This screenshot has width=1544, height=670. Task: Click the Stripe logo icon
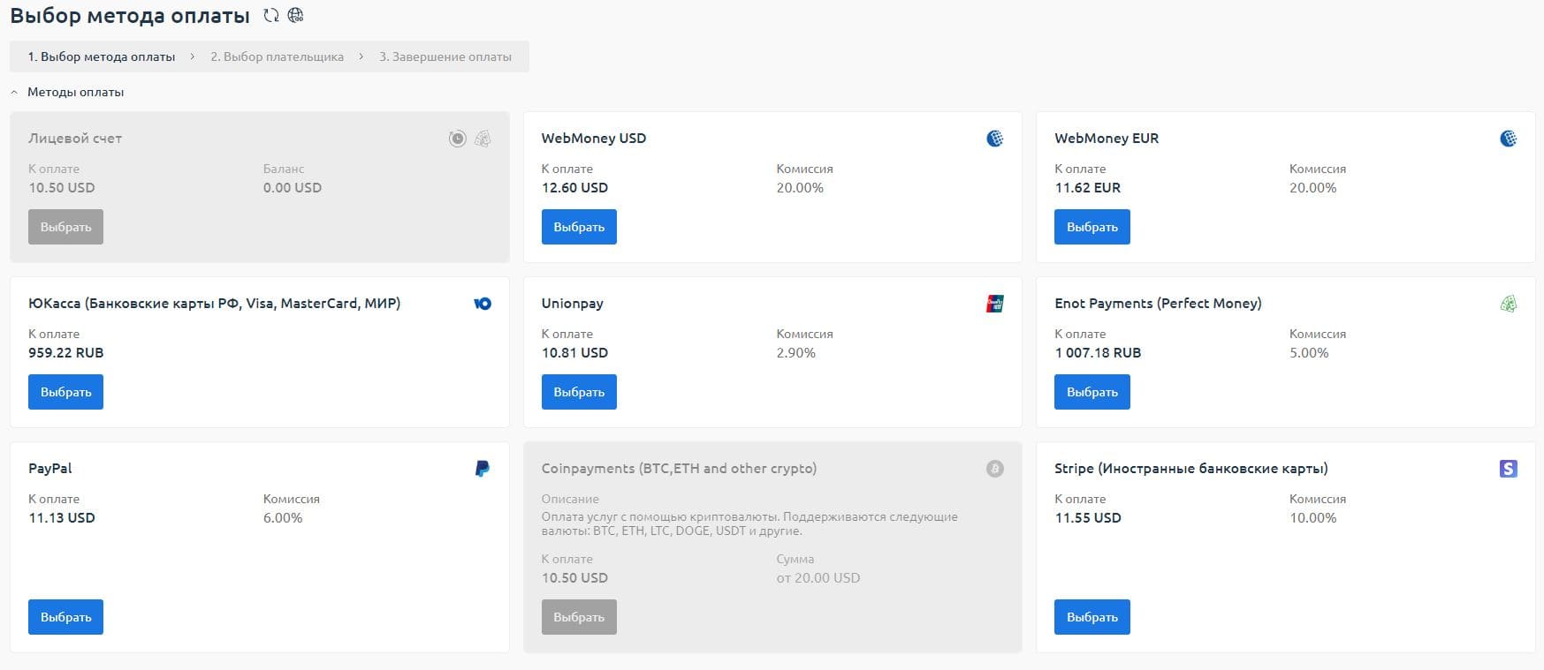pos(1509,469)
